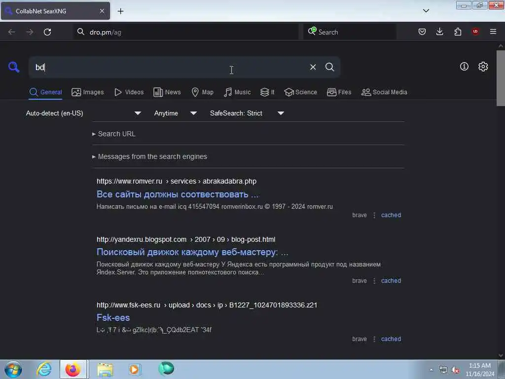505x379 pixels.
Task: Switch to the Images category
Action: click(x=88, y=92)
